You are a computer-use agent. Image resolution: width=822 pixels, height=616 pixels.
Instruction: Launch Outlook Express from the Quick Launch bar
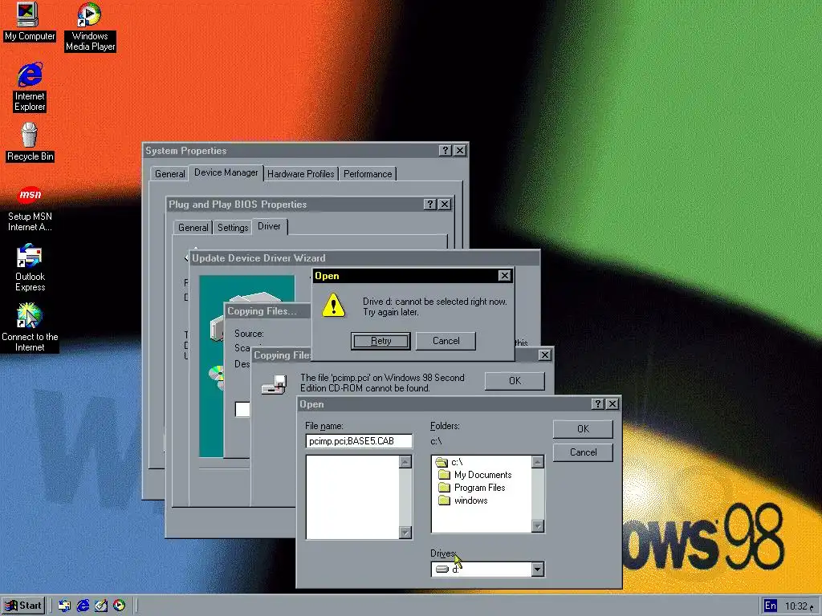click(64, 606)
